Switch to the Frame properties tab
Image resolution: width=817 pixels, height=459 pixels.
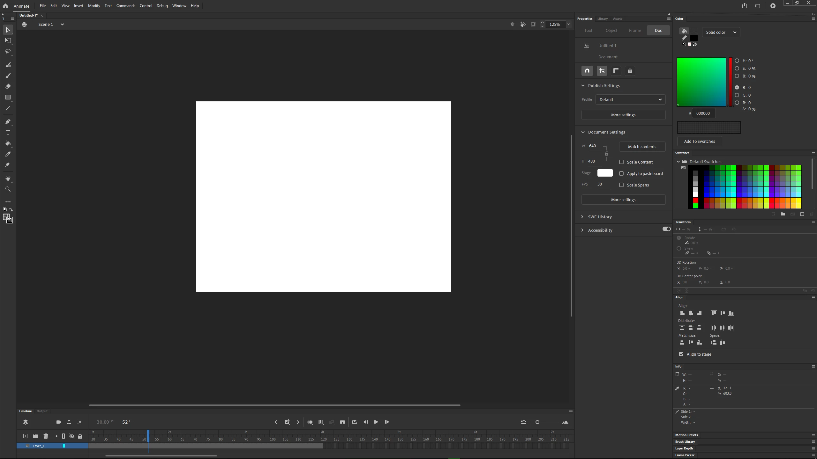635,31
